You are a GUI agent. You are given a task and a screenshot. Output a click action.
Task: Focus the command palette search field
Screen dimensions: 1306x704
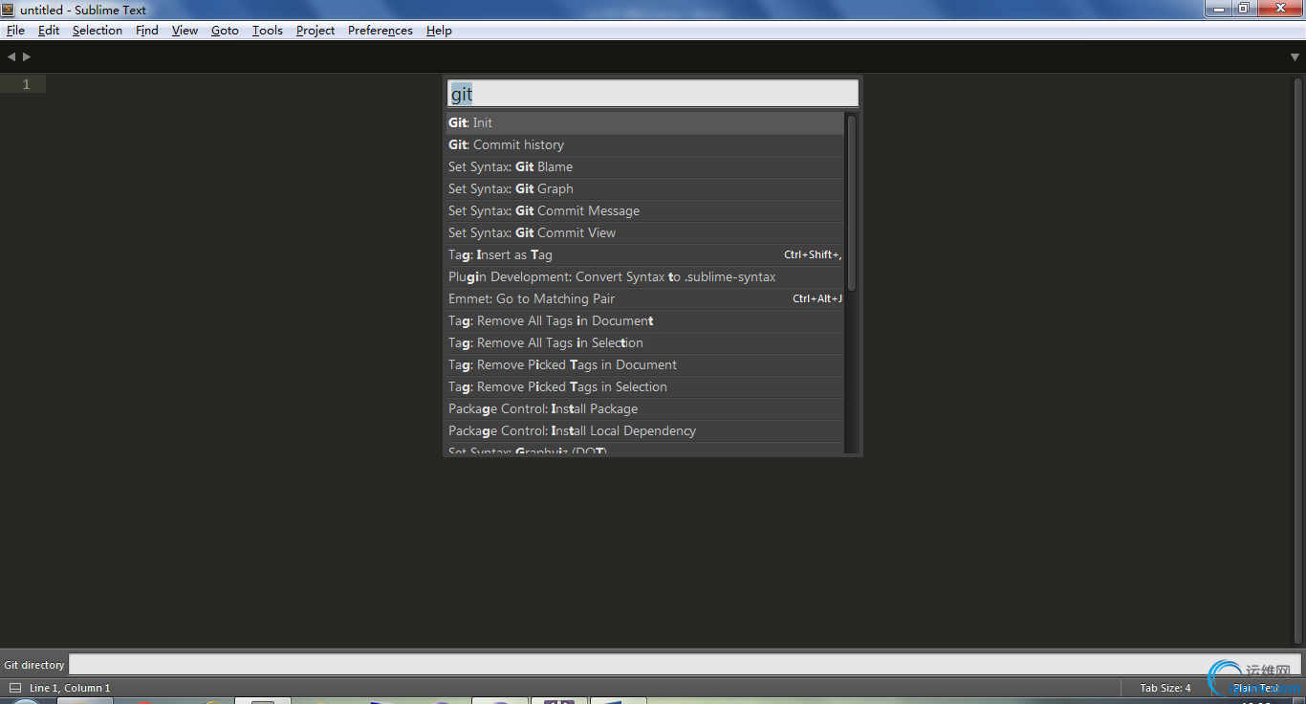pyautogui.click(x=653, y=94)
